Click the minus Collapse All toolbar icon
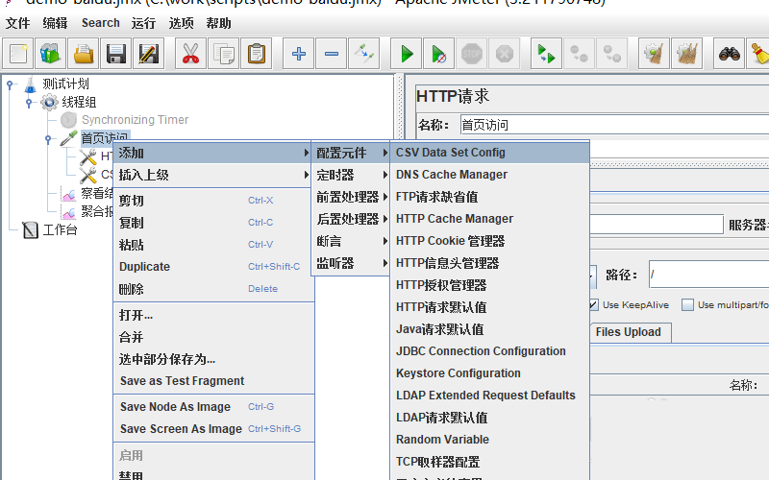This screenshot has width=769, height=480. point(332,54)
